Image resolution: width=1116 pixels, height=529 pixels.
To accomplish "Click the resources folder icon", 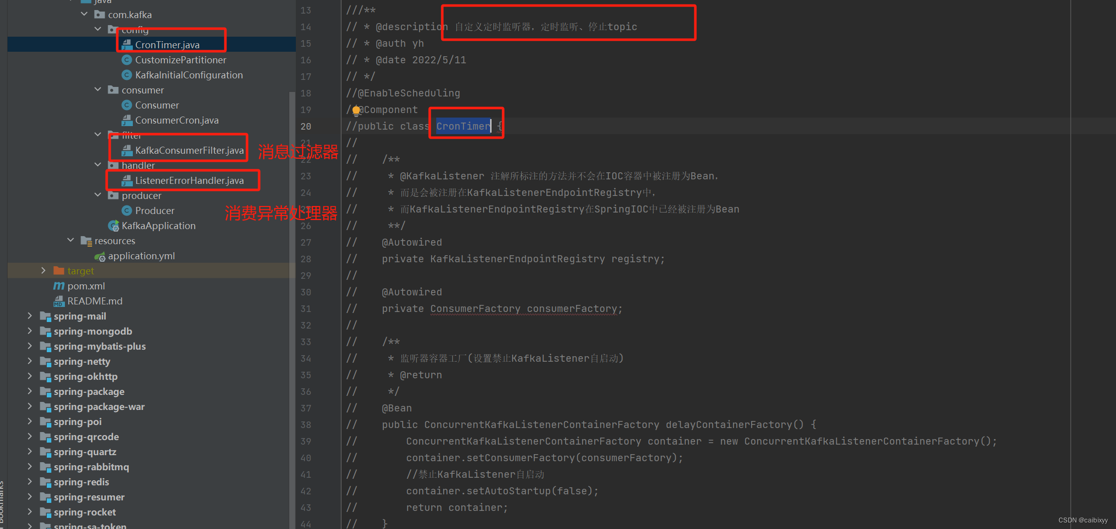I will pyautogui.click(x=86, y=241).
